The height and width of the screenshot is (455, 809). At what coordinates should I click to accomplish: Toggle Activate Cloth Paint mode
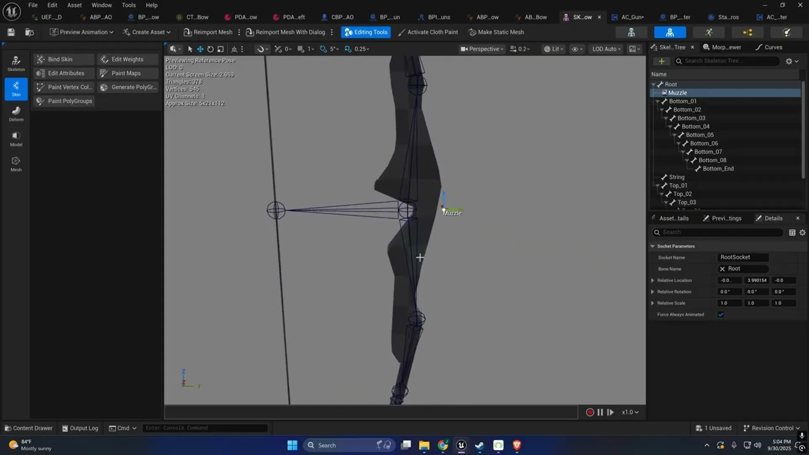[x=427, y=32]
